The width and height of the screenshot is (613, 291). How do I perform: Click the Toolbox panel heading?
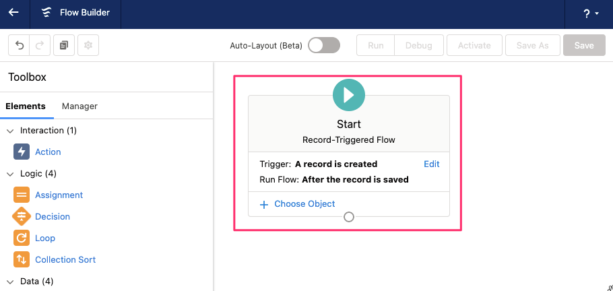click(x=28, y=77)
